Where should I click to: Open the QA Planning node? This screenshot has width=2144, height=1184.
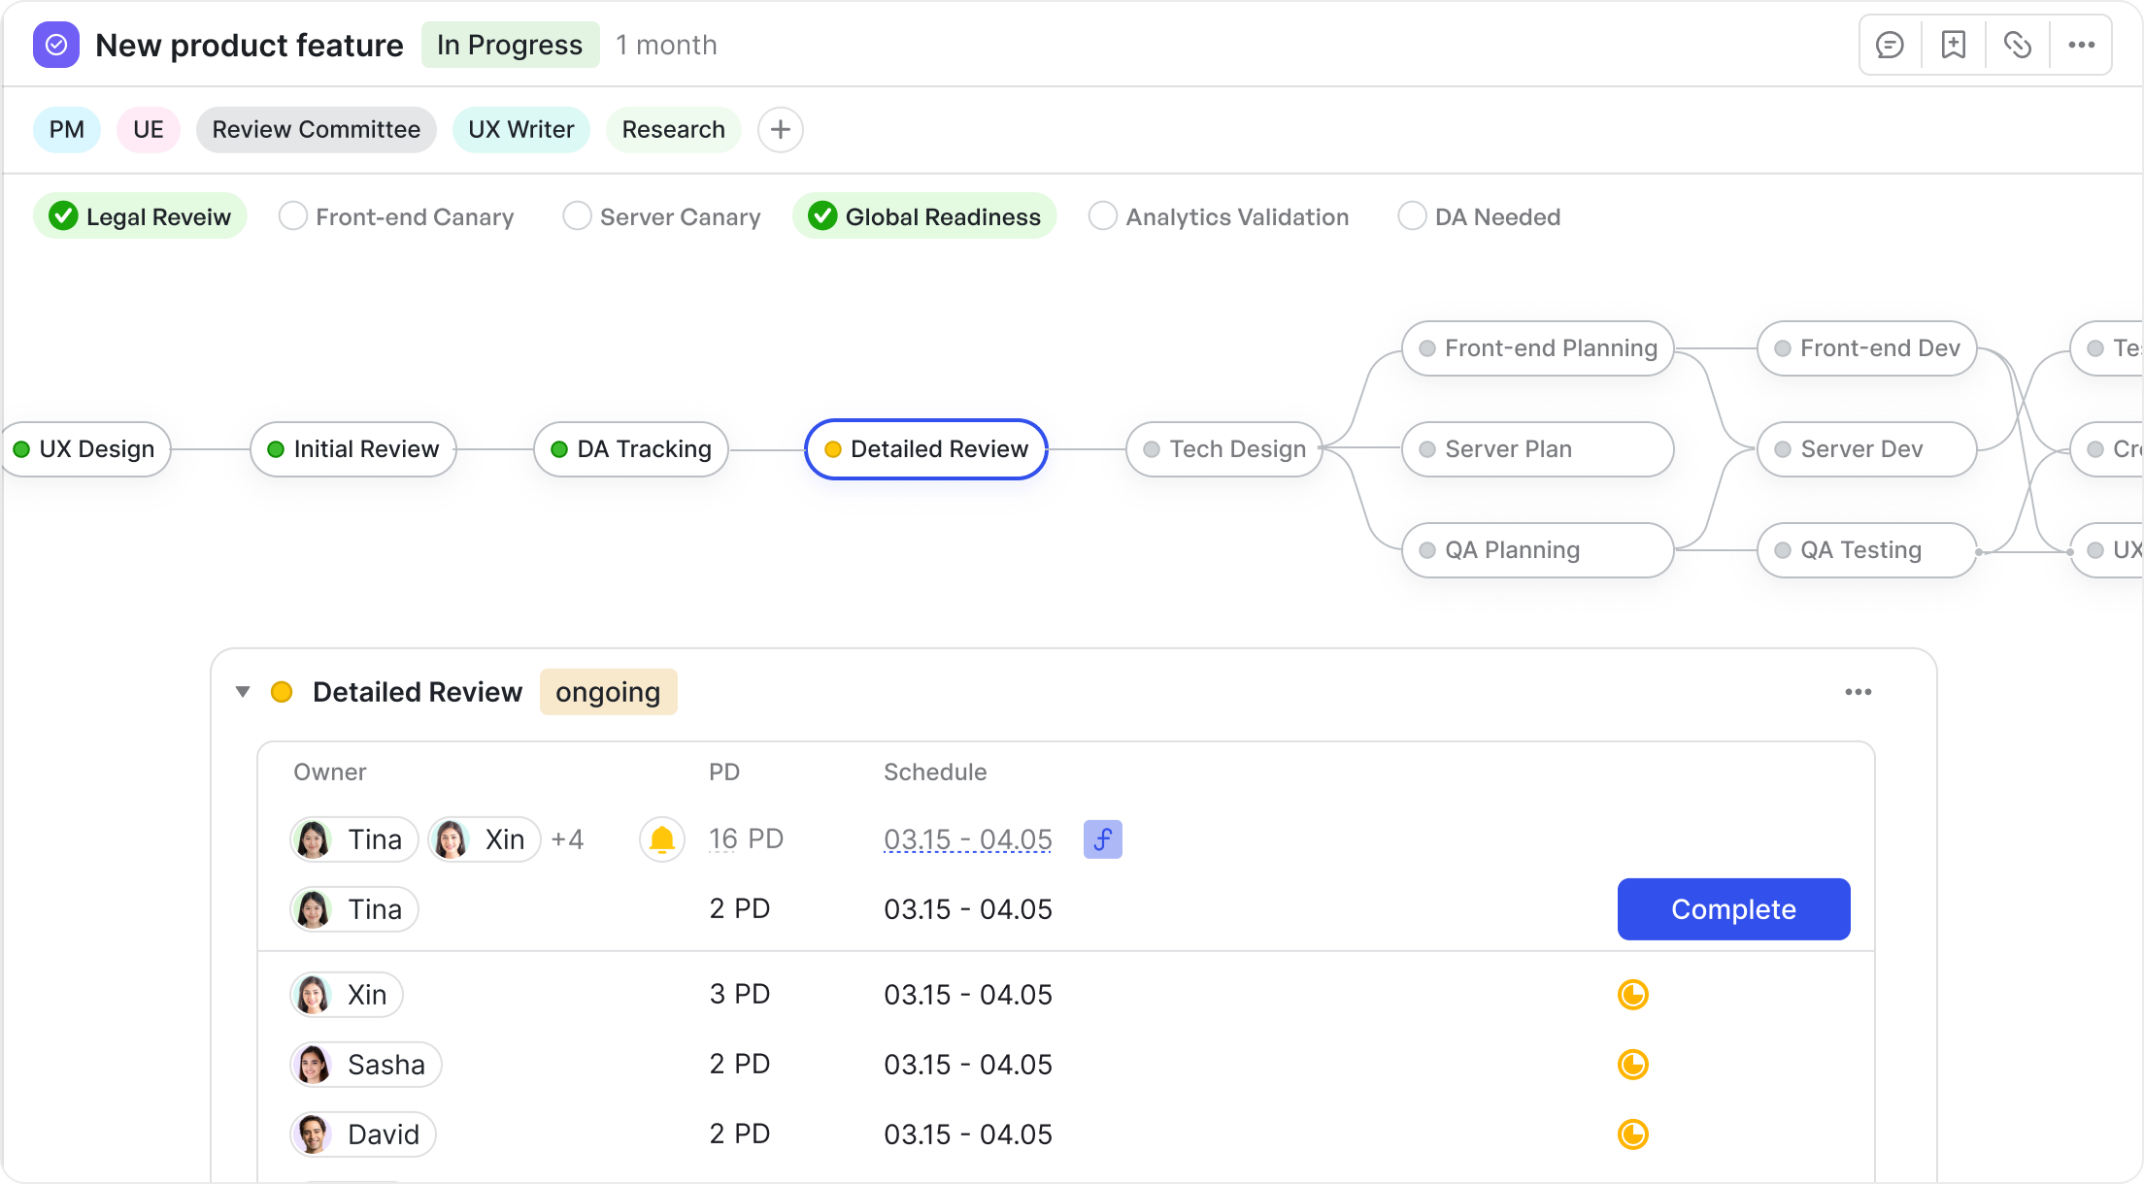tap(1537, 549)
